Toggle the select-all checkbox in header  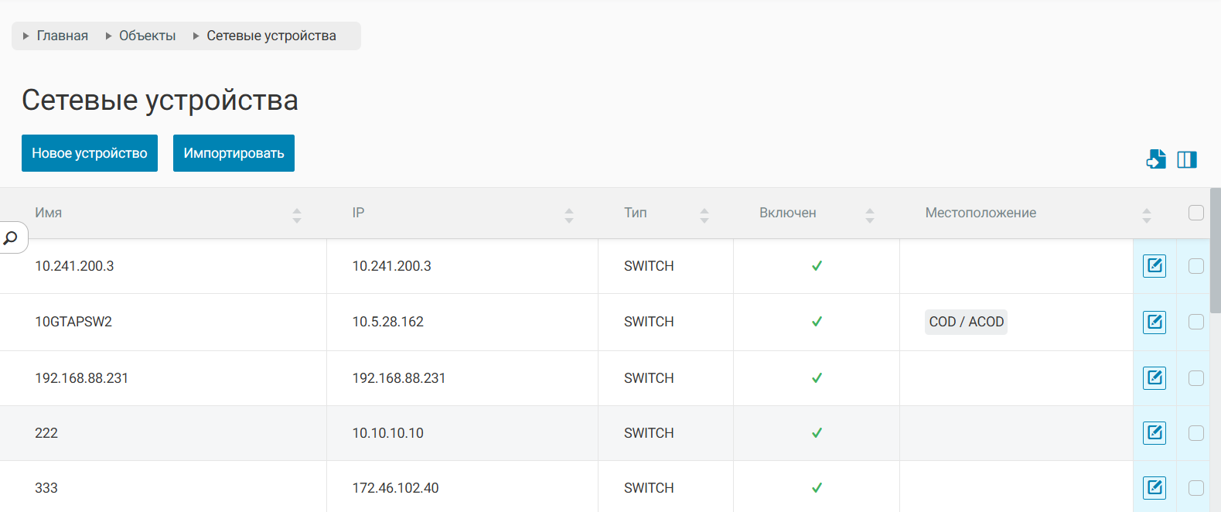1195,213
